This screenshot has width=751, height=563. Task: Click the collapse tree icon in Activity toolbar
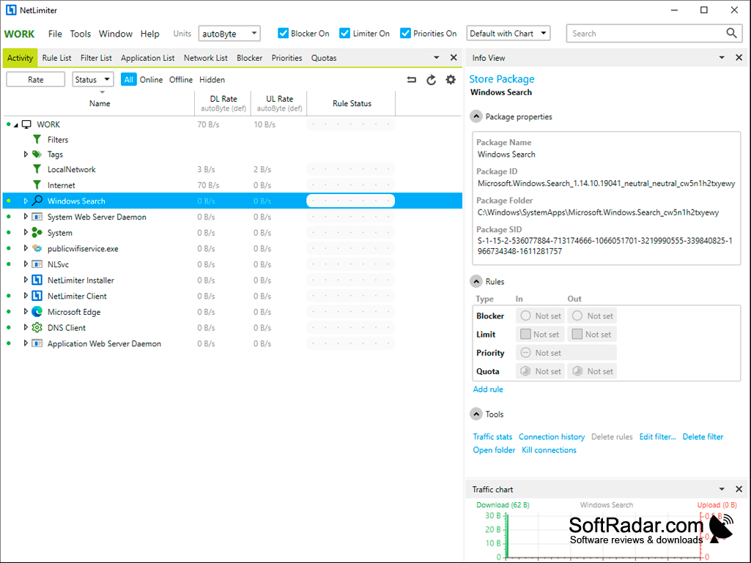pyautogui.click(x=412, y=80)
